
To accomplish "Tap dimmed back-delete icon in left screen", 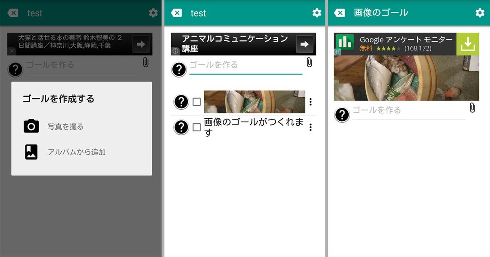I will [x=13, y=13].
